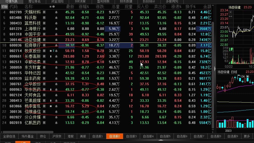This screenshot has height=143, width=254.
Task: Click the R margin badge next to 亿帆医药
Action: point(44,123)
